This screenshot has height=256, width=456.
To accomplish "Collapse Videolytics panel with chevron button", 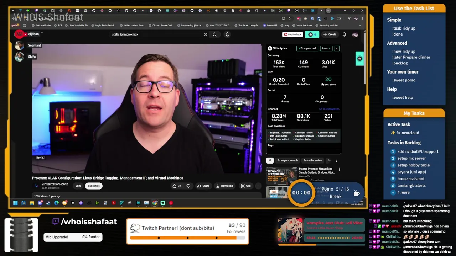I will 337,48.
